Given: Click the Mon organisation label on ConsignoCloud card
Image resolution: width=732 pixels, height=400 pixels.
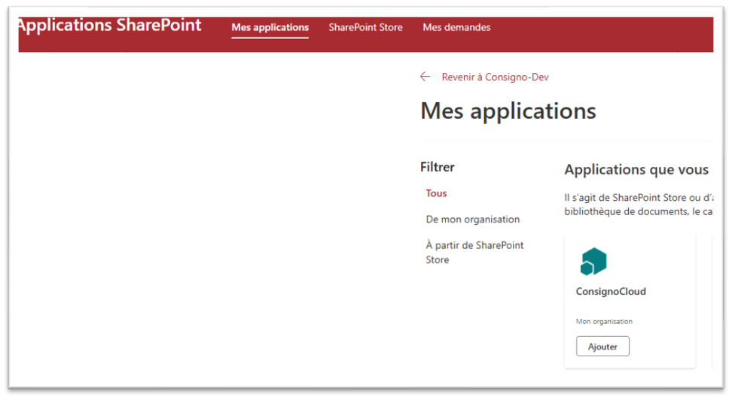Looking at the screenshot, I should point(604,321).
